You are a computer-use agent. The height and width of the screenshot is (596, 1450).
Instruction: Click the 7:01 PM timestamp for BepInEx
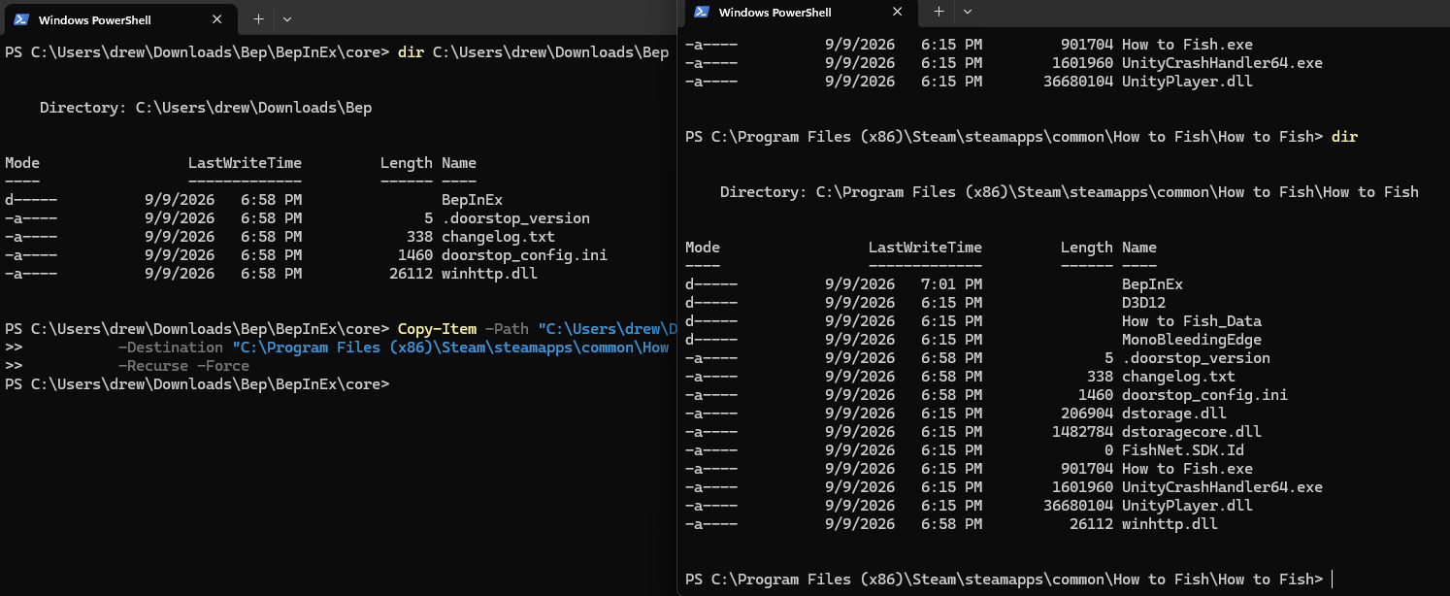pyautogui.click(x=951, y=284)
